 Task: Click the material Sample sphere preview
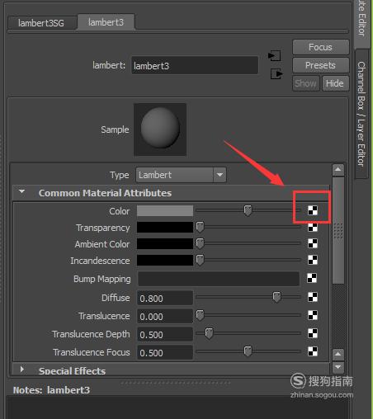coord(160,129)
